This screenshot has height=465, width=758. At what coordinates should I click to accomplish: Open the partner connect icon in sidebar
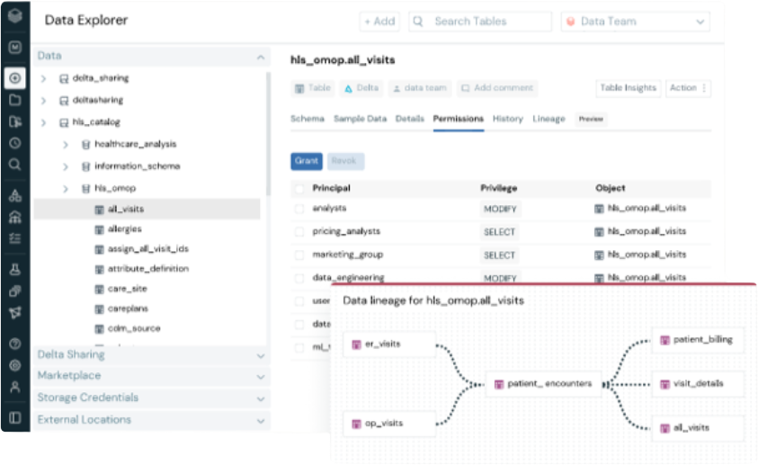pyautogui.click(x=15, y=312)
